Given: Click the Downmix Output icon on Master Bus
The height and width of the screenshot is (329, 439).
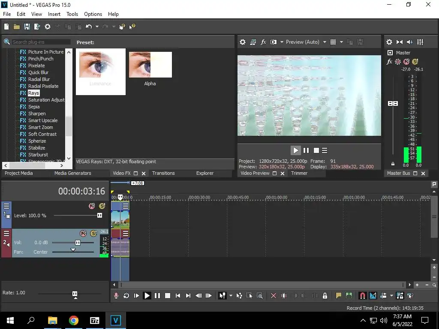Looking at the screenshot, I should click(x=400, y=42).
